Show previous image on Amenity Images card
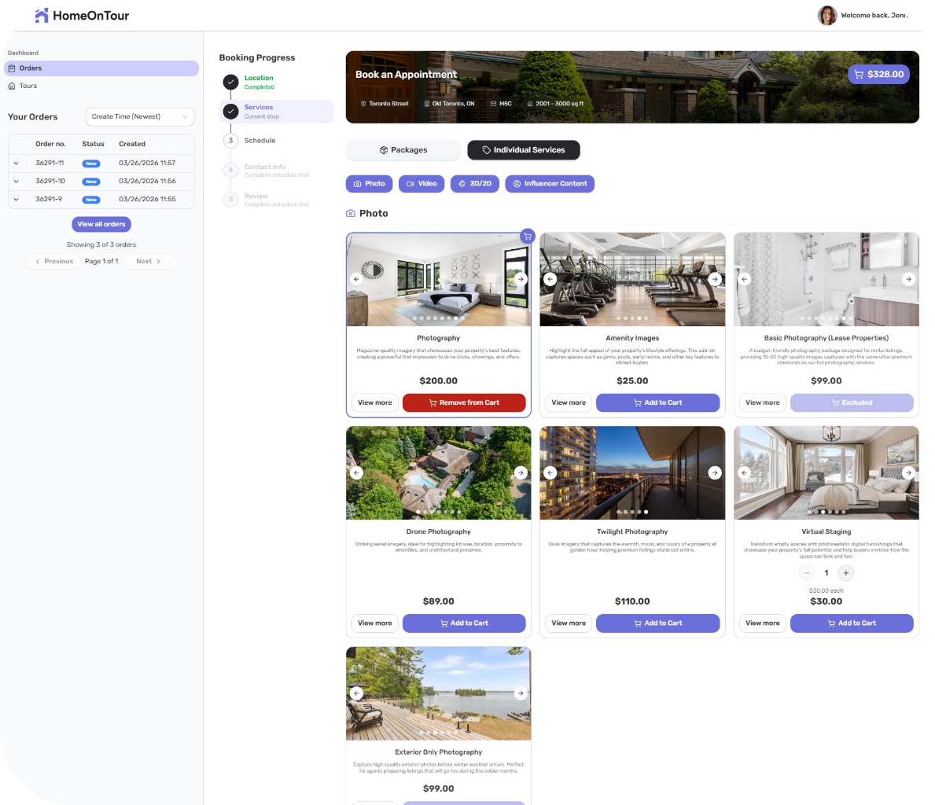This screenshot has width=935, height=805. [550, 279]
